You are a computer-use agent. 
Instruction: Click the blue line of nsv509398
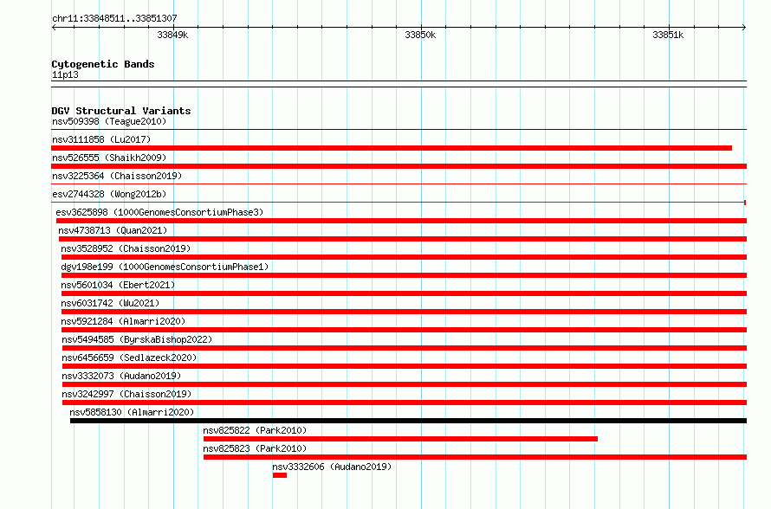coord(398,129)
